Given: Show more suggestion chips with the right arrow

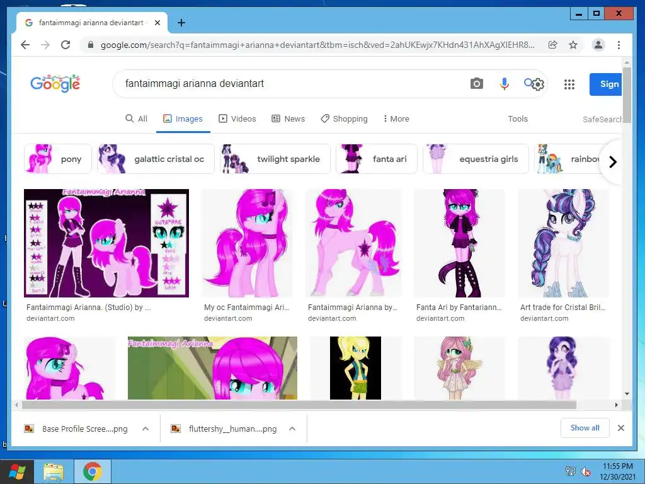Looking at the screenshot, I should click(612, 162).
